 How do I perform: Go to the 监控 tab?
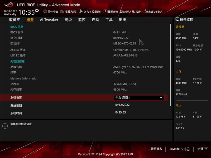click(82, 20)
